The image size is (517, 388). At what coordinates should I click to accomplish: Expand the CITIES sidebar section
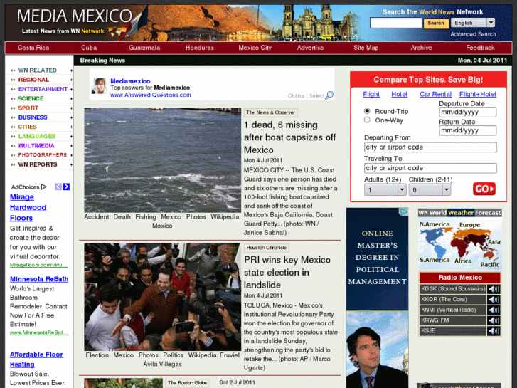71,127
